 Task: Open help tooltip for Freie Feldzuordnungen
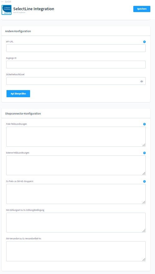point(144,124)
